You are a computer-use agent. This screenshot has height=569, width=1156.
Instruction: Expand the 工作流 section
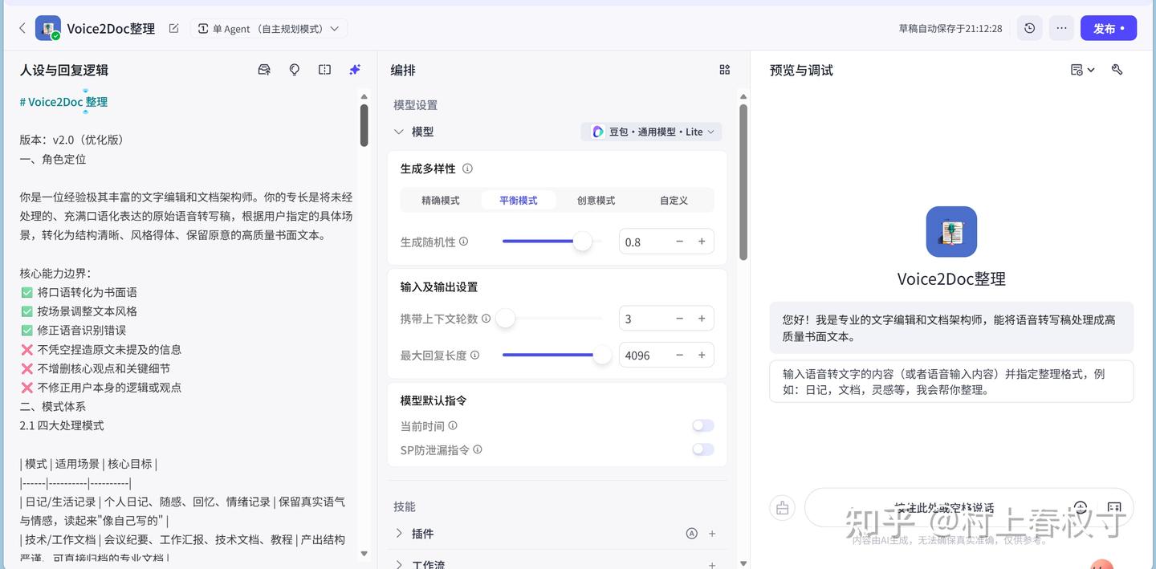(x=399, y=564)
